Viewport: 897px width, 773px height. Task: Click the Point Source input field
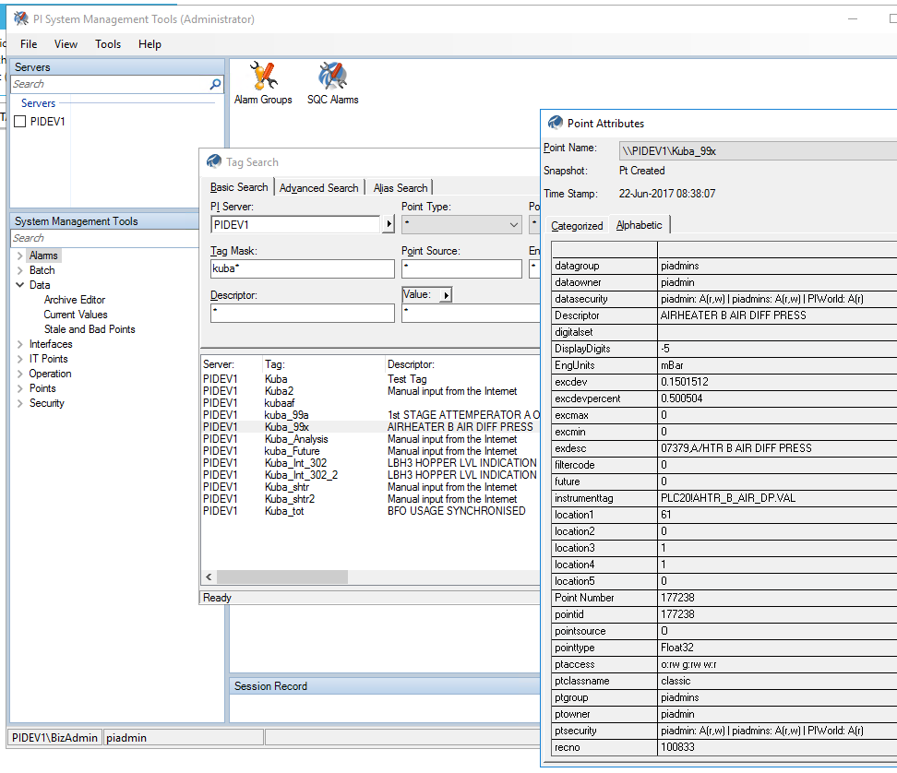click(x=461, y=268)
